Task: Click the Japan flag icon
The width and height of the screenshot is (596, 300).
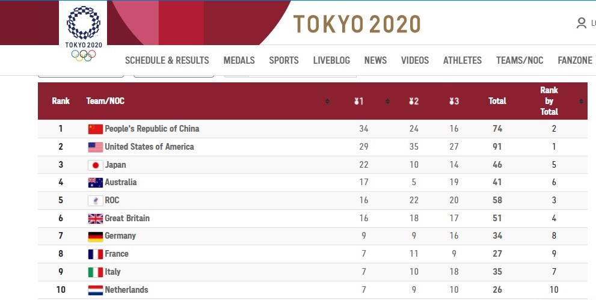Action: click(x=96, y=165)
